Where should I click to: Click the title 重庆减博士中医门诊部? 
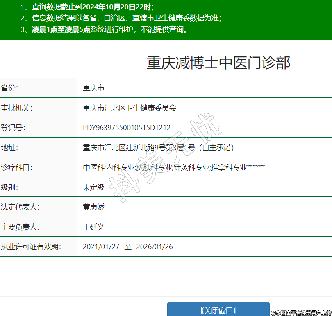[218, 63]
